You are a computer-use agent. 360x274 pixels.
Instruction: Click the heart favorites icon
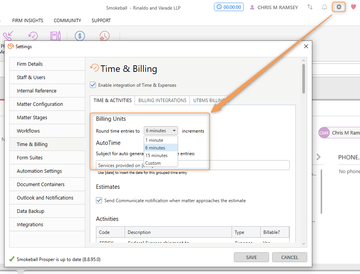354,7
